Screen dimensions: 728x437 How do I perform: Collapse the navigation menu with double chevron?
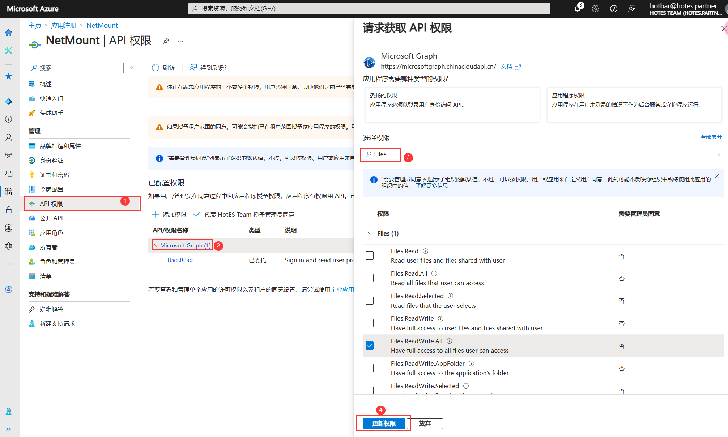(x=132, y=68)
